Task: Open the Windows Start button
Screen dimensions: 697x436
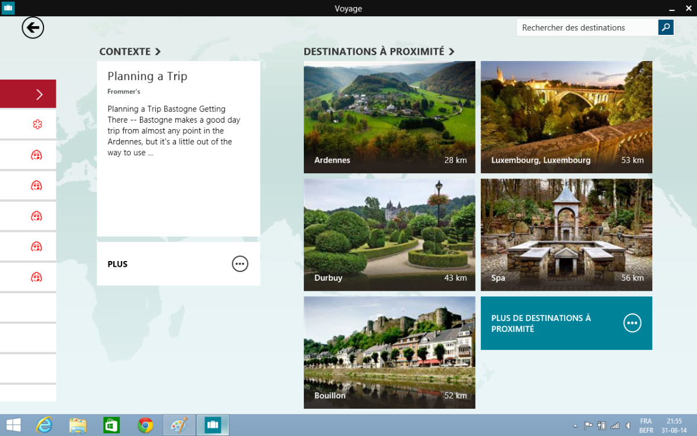Action: click(x=14, y=425)
